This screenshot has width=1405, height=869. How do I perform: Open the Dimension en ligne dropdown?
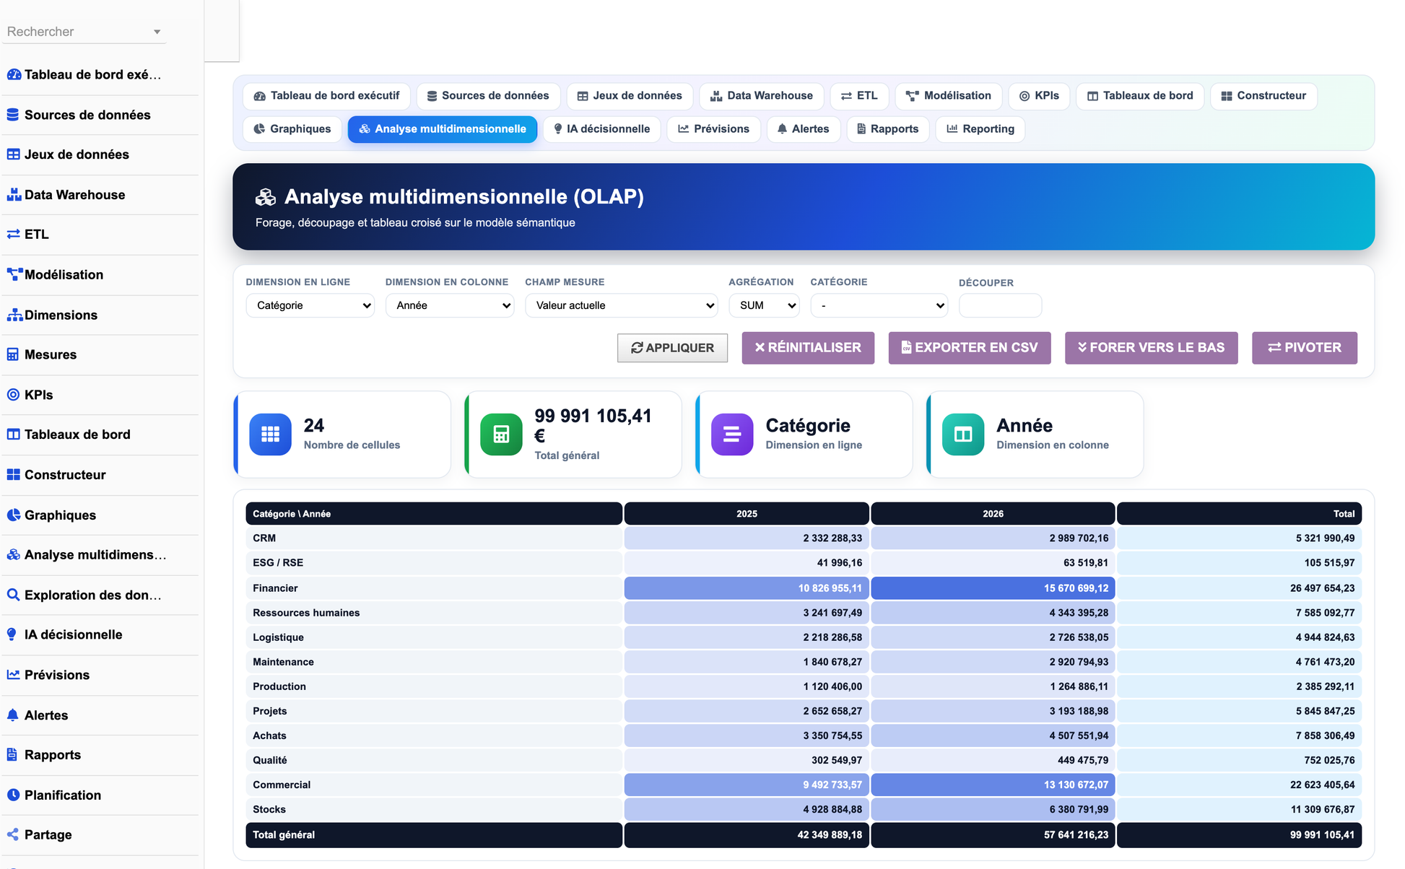pyautogui.click(x=310, y=305)
